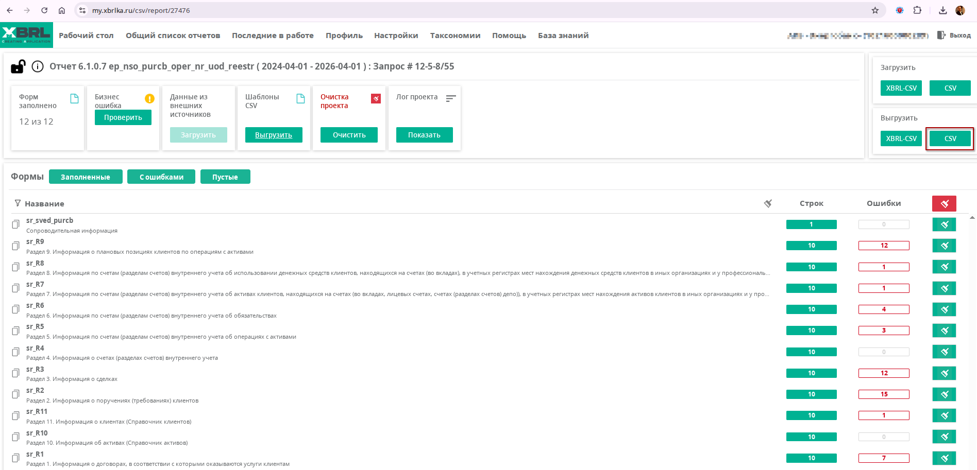This screenshot has height=470, width=977.
Task: Open the Таксономии menu
Action: [455, 36]
